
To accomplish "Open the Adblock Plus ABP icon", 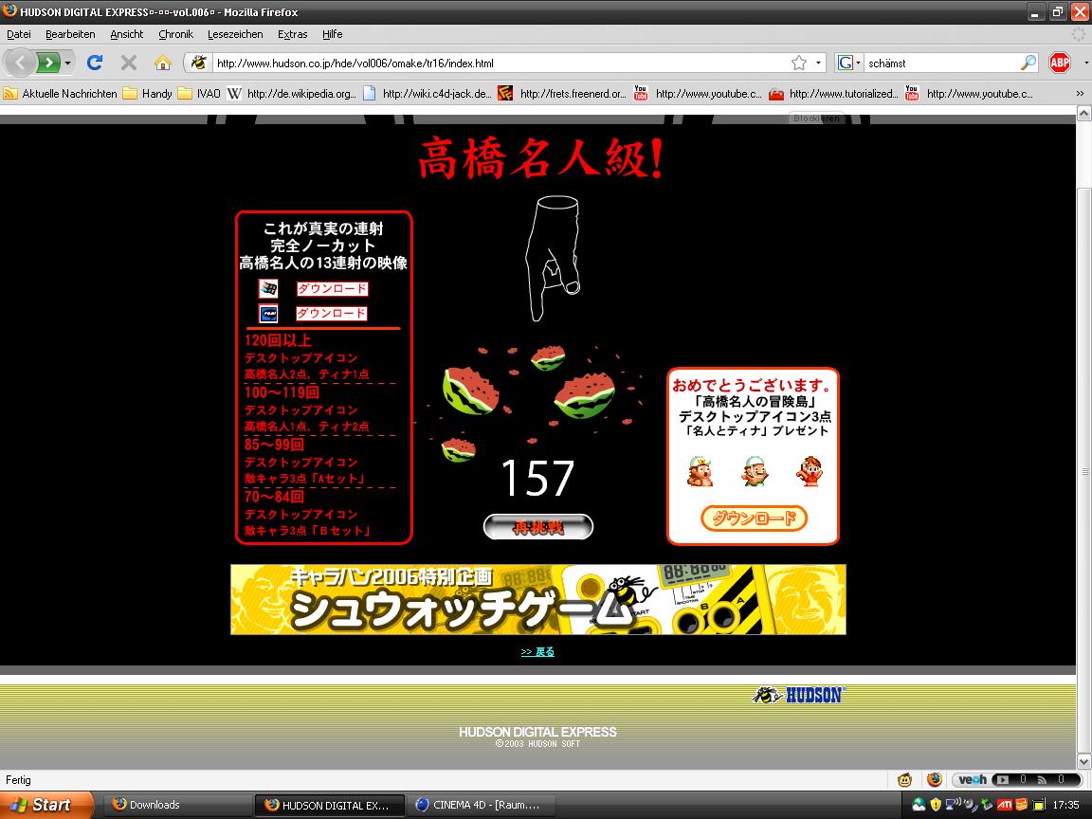I will (1059, 63).
